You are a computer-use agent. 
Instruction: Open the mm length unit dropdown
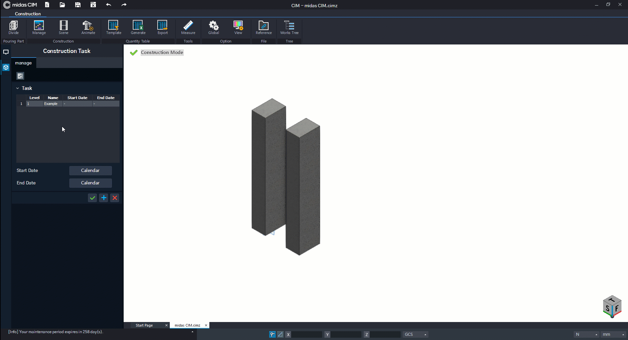tap(613, 334)
